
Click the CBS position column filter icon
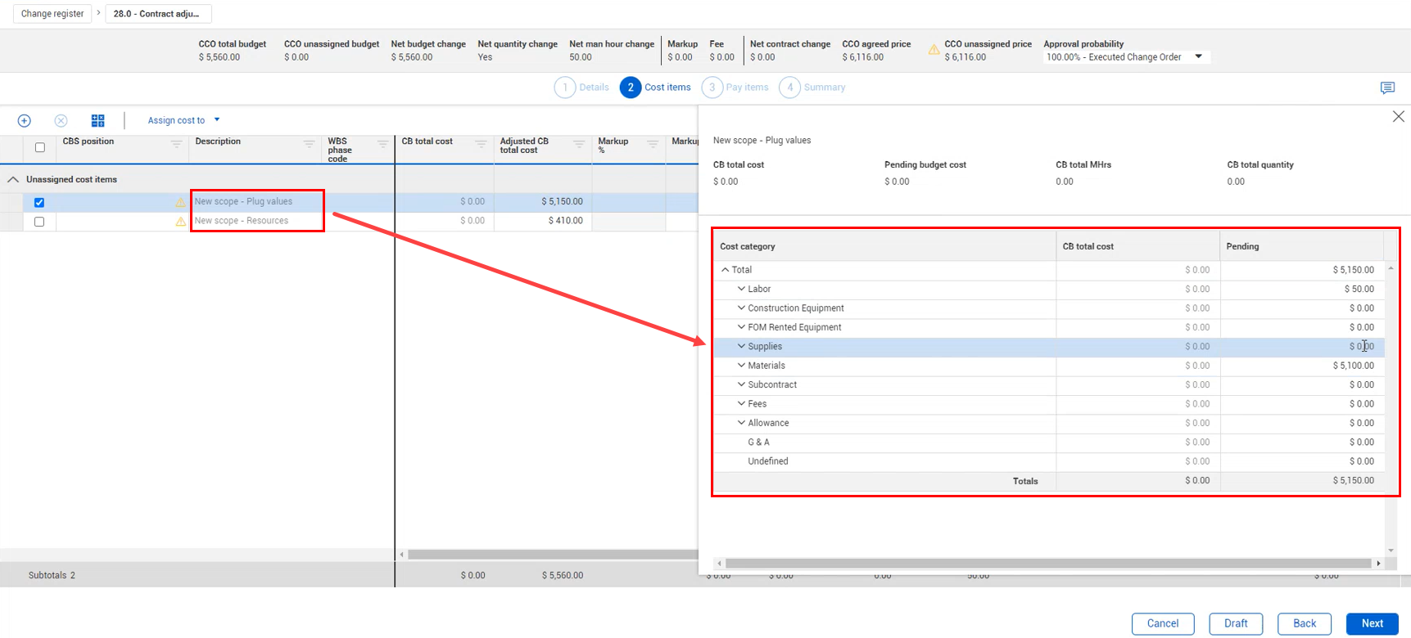pyautogui.click(x=176, y=144)
